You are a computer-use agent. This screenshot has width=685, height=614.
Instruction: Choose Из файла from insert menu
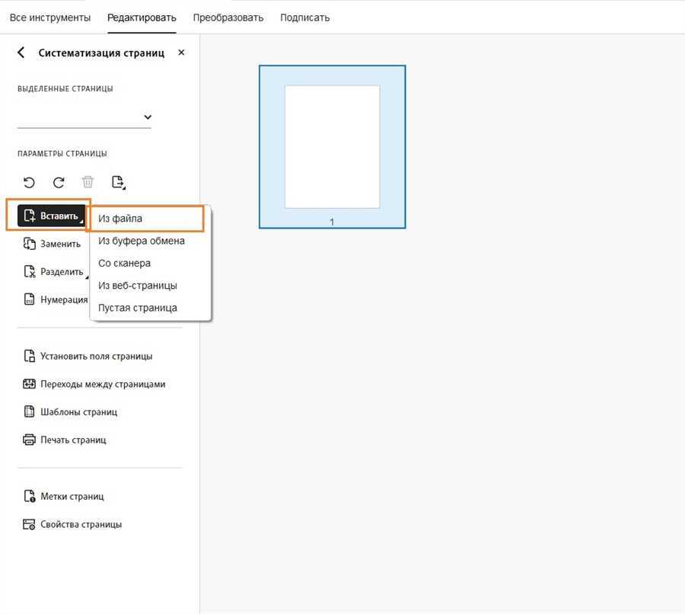pyautogui.click(x=145, y=218)
